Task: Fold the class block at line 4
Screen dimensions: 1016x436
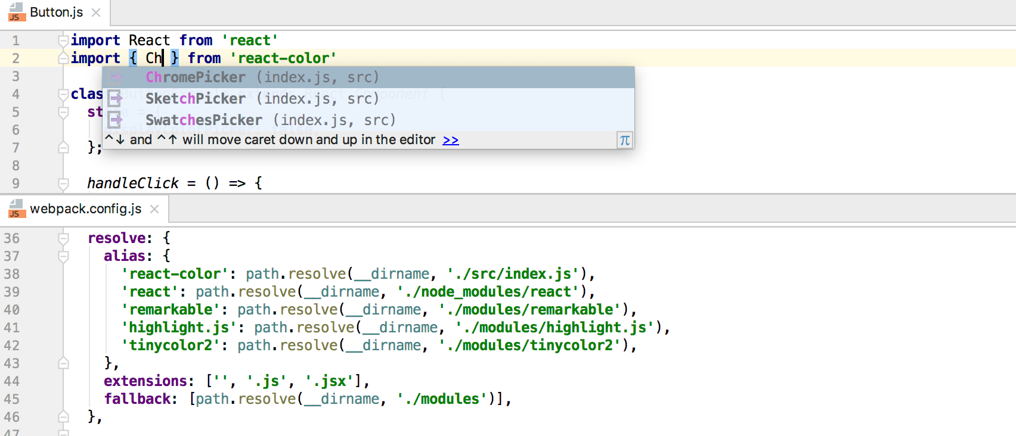Action: tap(63, 94)
